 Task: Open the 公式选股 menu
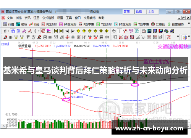pyautogui.click(x=48, y=18)
